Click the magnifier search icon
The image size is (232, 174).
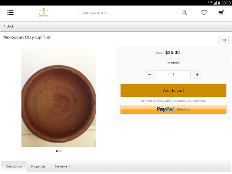[185, 13]
